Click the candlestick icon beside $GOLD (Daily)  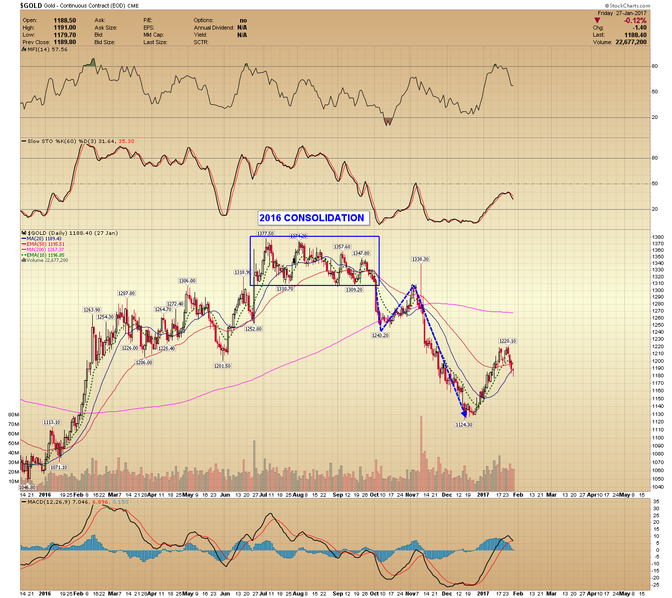[x=23, y=233]
